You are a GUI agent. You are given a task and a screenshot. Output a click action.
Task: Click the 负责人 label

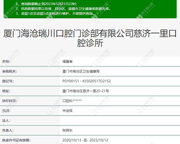point(8,130)
